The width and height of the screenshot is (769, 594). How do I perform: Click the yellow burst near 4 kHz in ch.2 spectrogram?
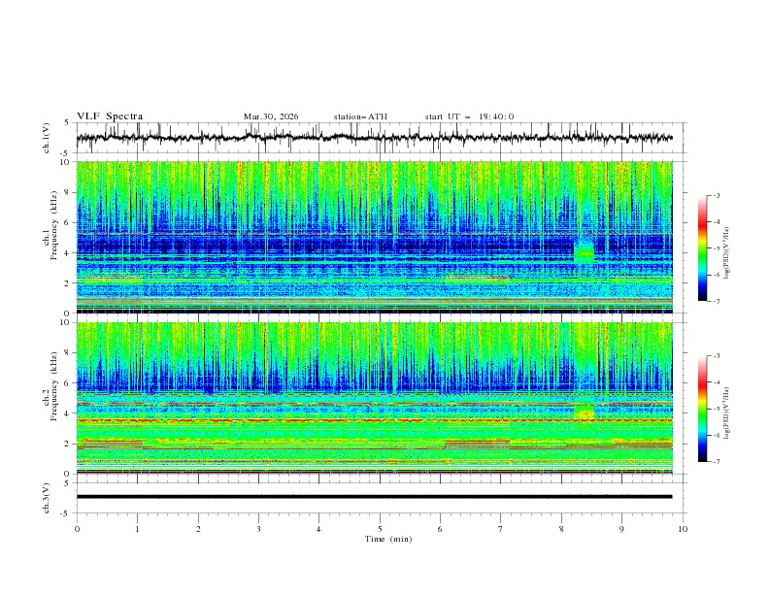point(584,412)
